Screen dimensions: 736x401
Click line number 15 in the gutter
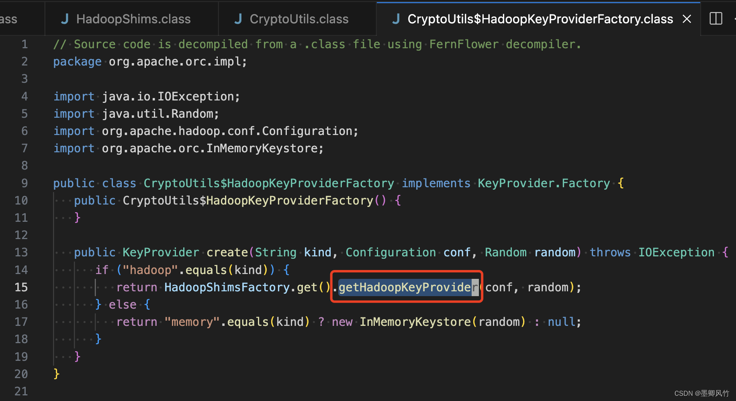pos(21,287)
